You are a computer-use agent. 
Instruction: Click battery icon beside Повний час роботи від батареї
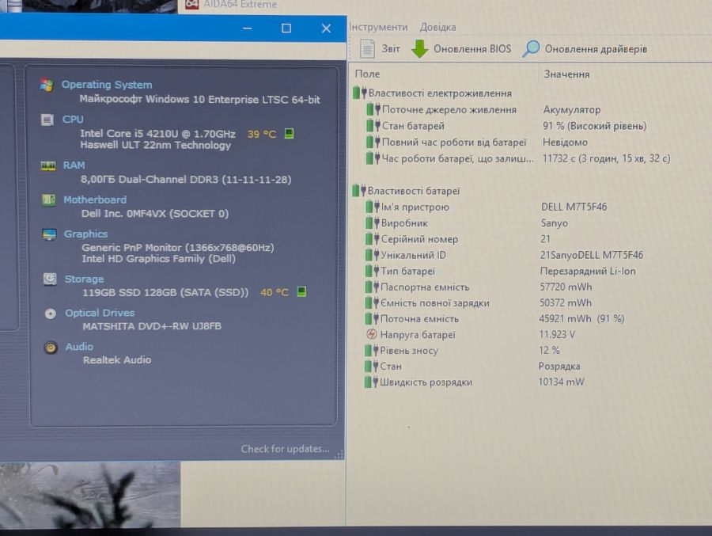373,143
